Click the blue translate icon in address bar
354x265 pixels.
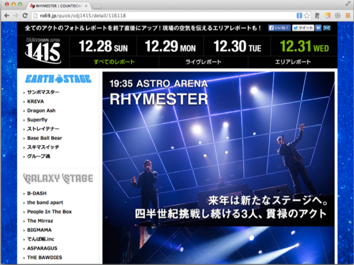(299, 15)
